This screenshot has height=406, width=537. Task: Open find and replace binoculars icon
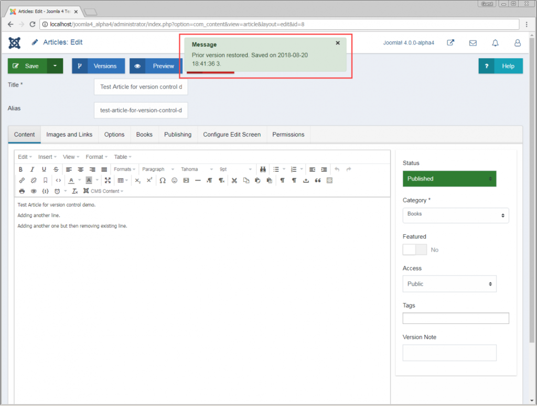pyautogui.click(x=263, y=169)
